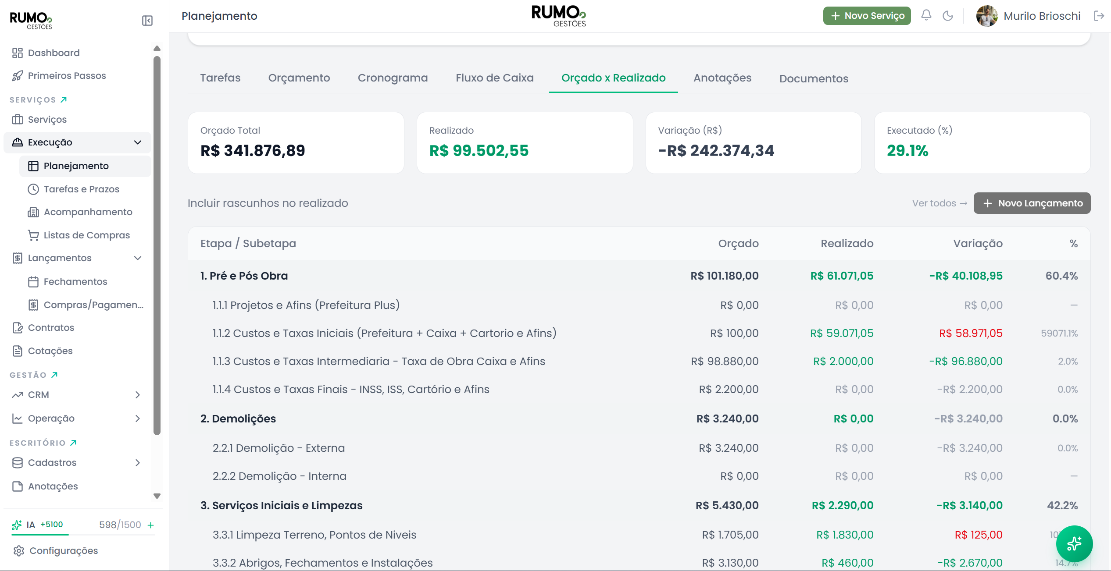1111x571 pixels.
Task: Click red variação R$ 58.971,05
Action: pyautogui.click(x=971, y=333)
